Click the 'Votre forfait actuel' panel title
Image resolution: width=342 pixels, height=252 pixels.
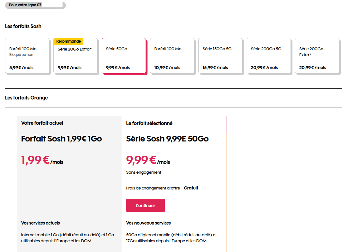click(42, 123)
